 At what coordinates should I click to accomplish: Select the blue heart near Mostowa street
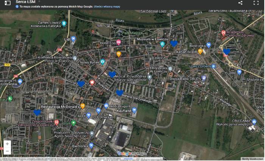pyautogui.click(x=174, y=43)
